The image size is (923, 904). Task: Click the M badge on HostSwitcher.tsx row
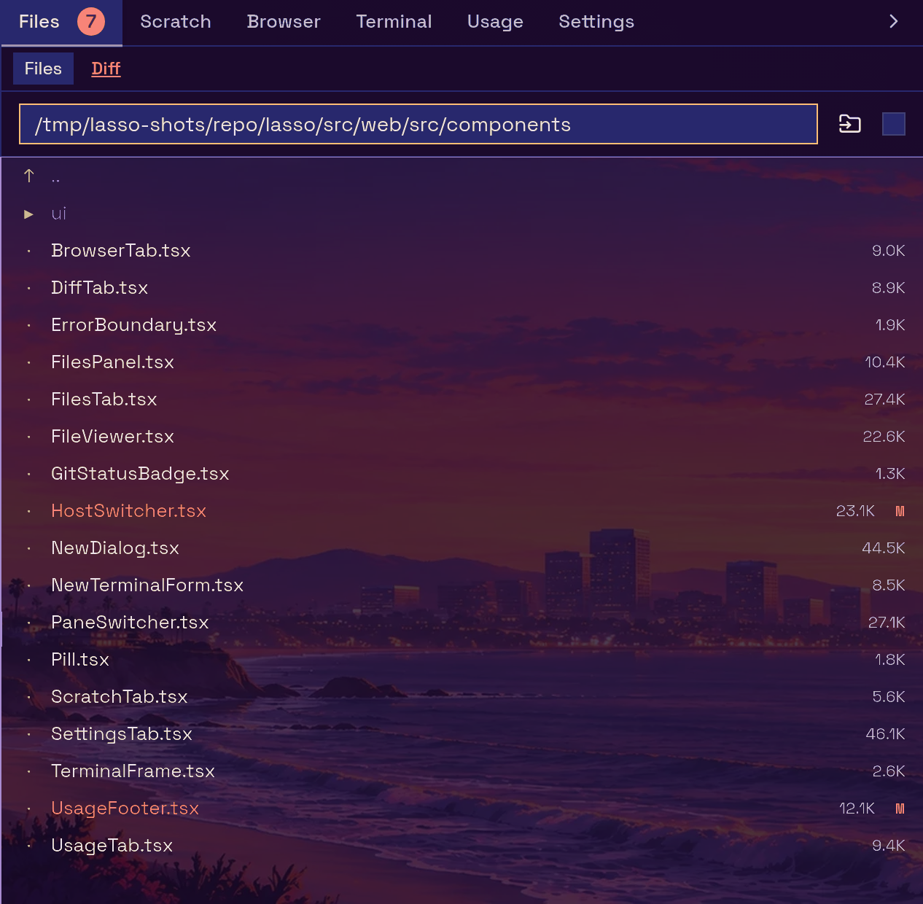(x=900, y=511)
